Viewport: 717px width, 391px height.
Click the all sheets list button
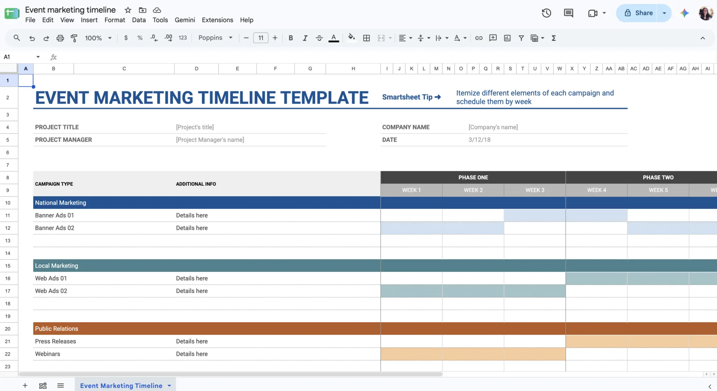60,386
